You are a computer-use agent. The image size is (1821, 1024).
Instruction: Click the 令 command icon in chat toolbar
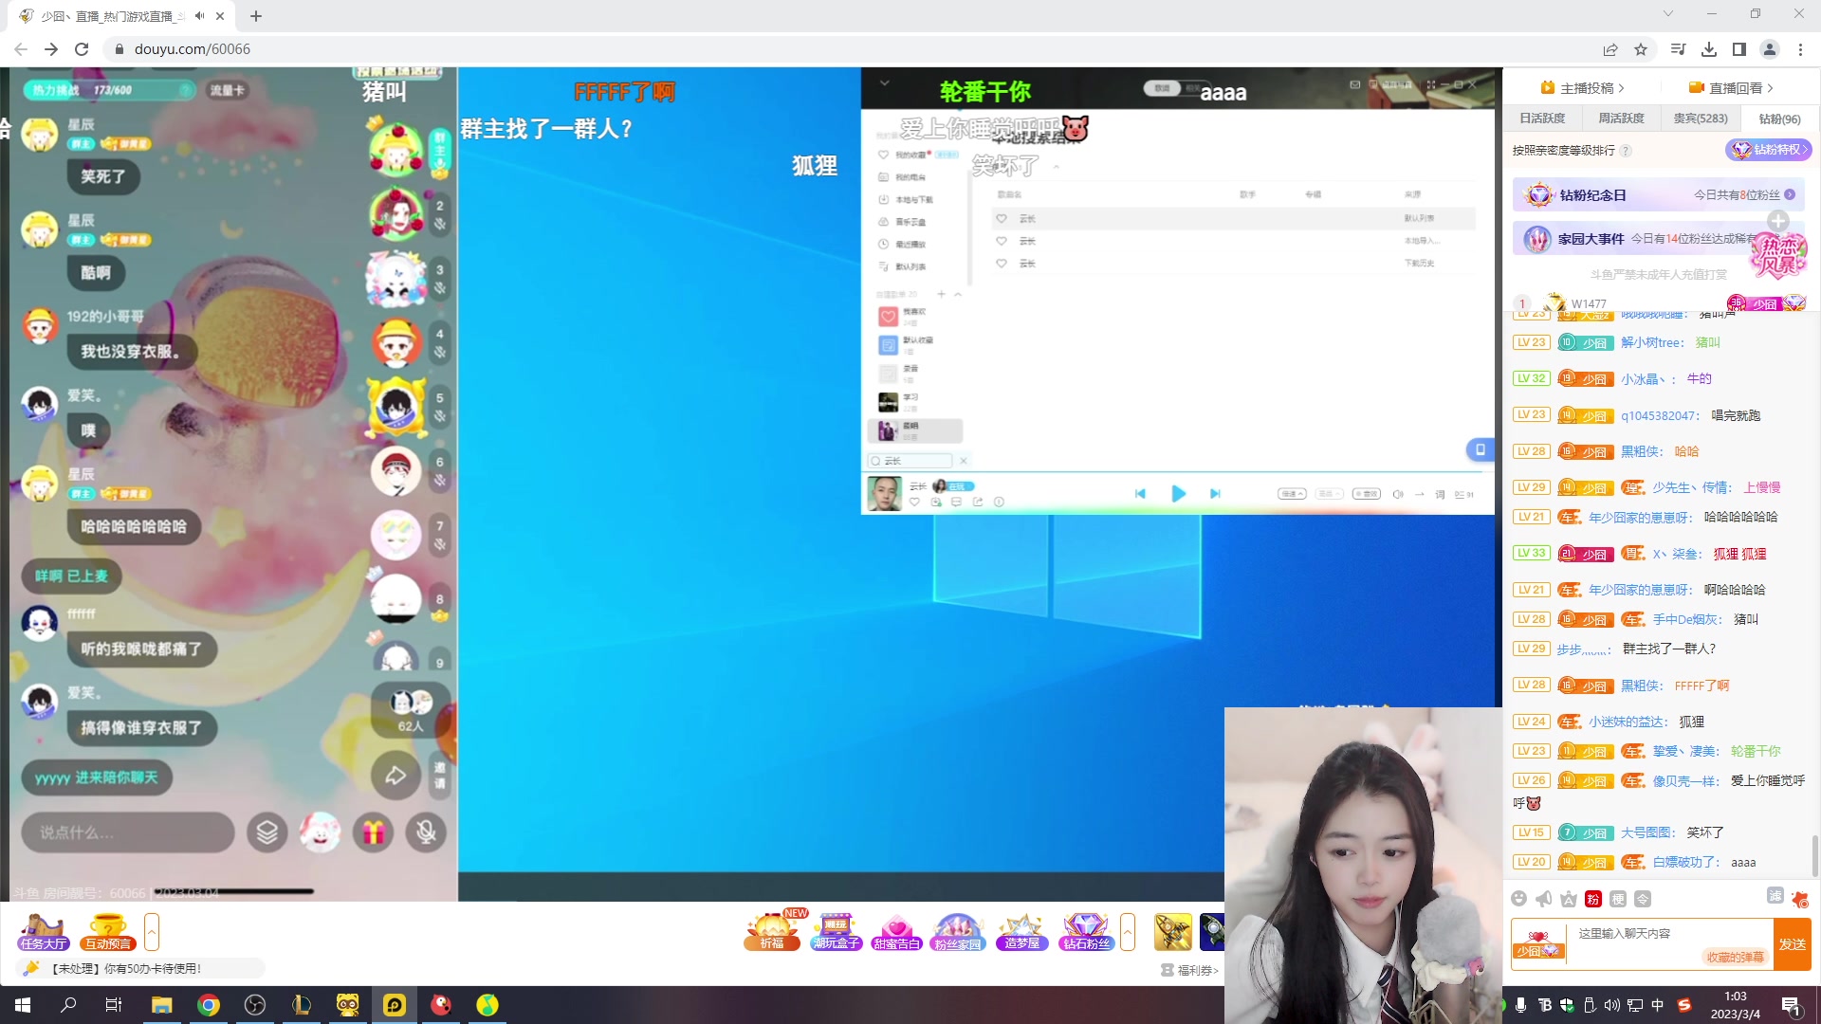point(1643,899)
